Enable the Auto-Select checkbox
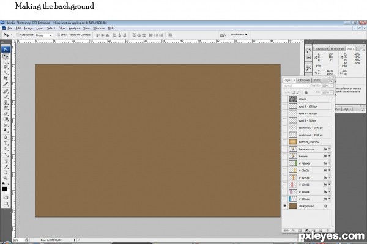 18,35
